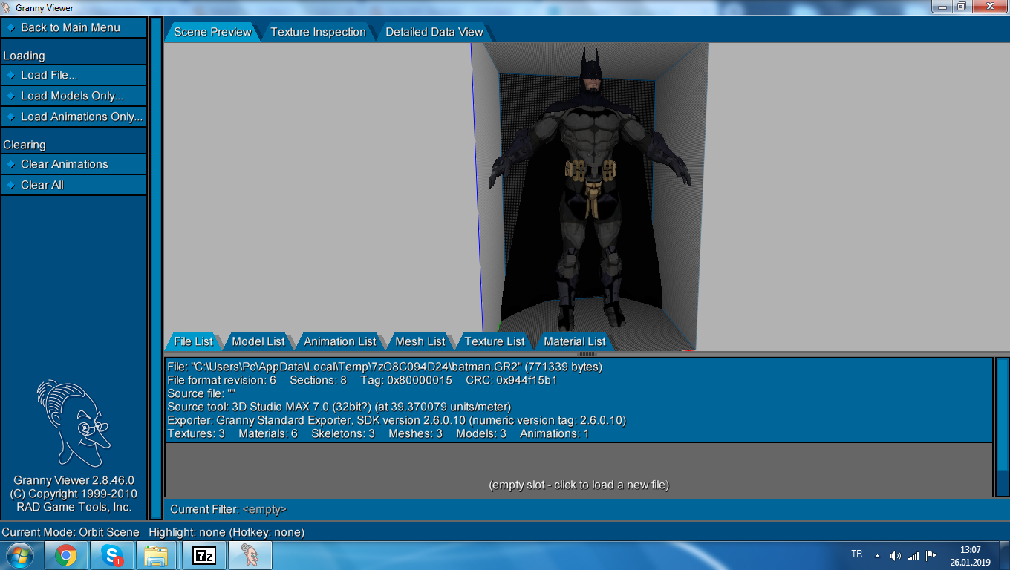Go Back to Main Menu
Screen dimensions: 1010x570
[x=74, y=27]
